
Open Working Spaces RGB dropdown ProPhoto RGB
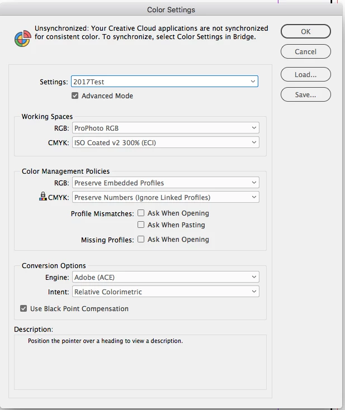166,128
